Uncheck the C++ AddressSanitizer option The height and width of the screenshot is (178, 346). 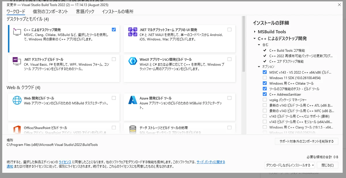pyautogui.click(x=265, y=94)
